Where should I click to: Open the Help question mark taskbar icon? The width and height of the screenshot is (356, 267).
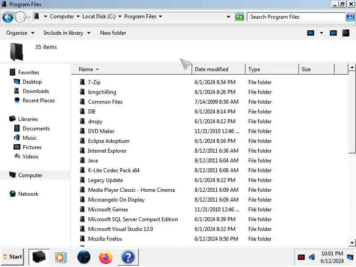128,257
